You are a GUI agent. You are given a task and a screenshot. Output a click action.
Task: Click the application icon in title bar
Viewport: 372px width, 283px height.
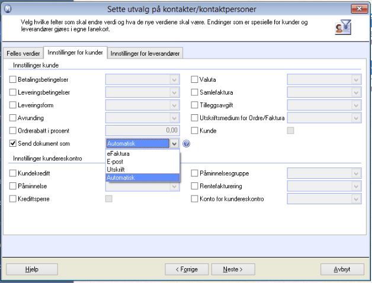click(6, 9)
